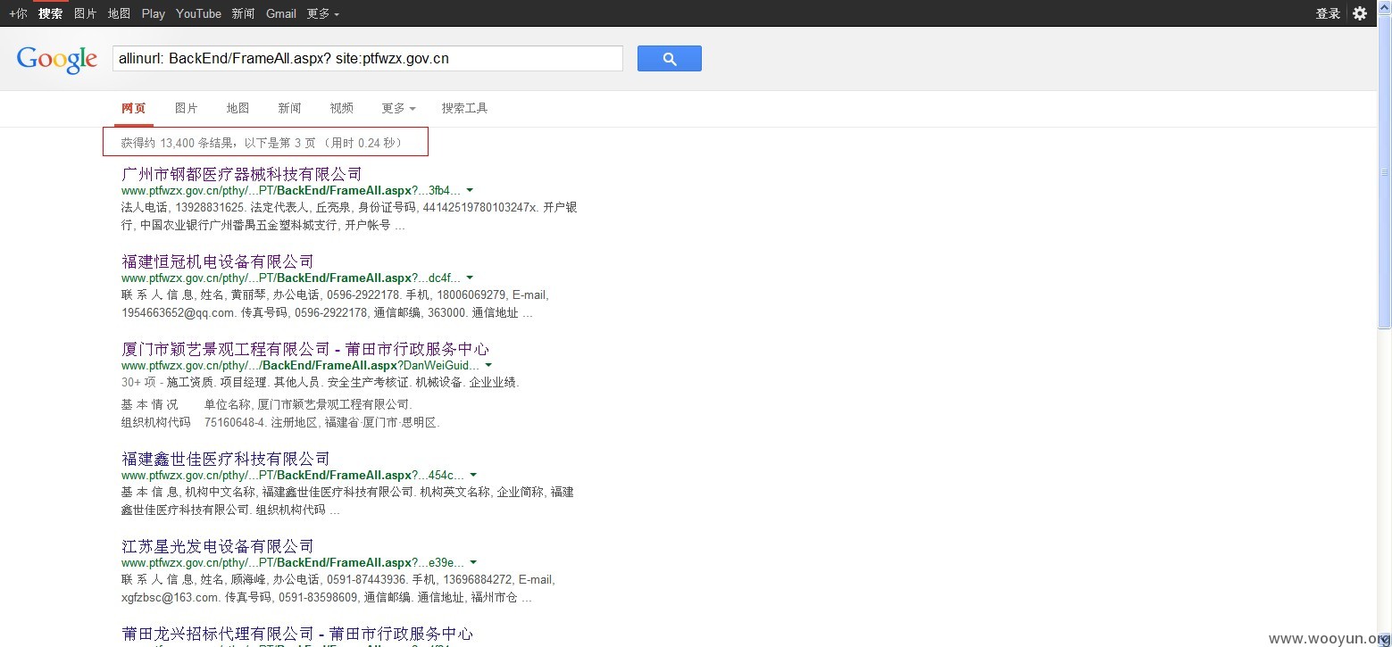The height and width of the screenshot is (647, 1392).
Task: Expand URL arrow for 江苏星光发电设备 result
Action: [x=473, y=562]
